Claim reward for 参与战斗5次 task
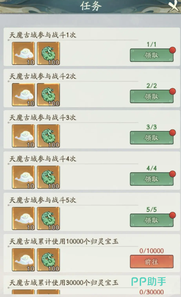This screenshot has width=181, height=297. point(152,220)
